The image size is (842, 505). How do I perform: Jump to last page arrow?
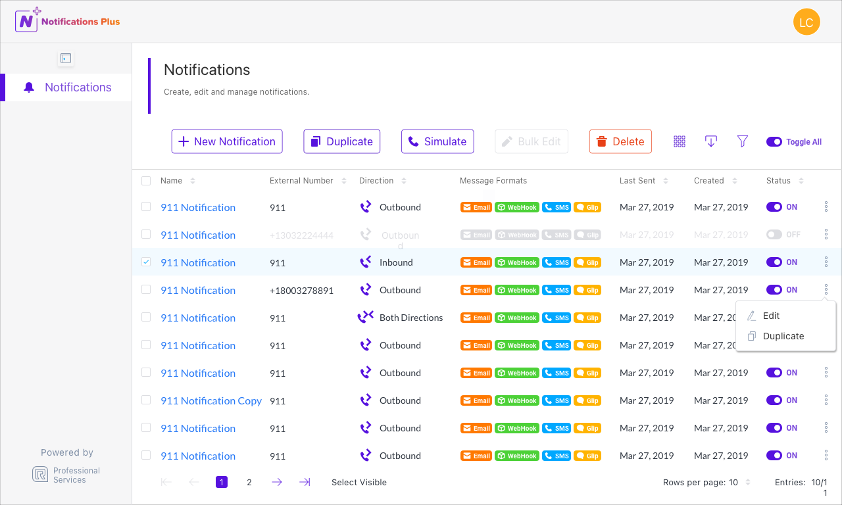pyautogui.click(x=305, y=482)
